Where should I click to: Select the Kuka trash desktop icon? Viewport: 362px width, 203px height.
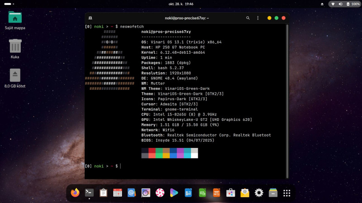click(x=15, y=49)
